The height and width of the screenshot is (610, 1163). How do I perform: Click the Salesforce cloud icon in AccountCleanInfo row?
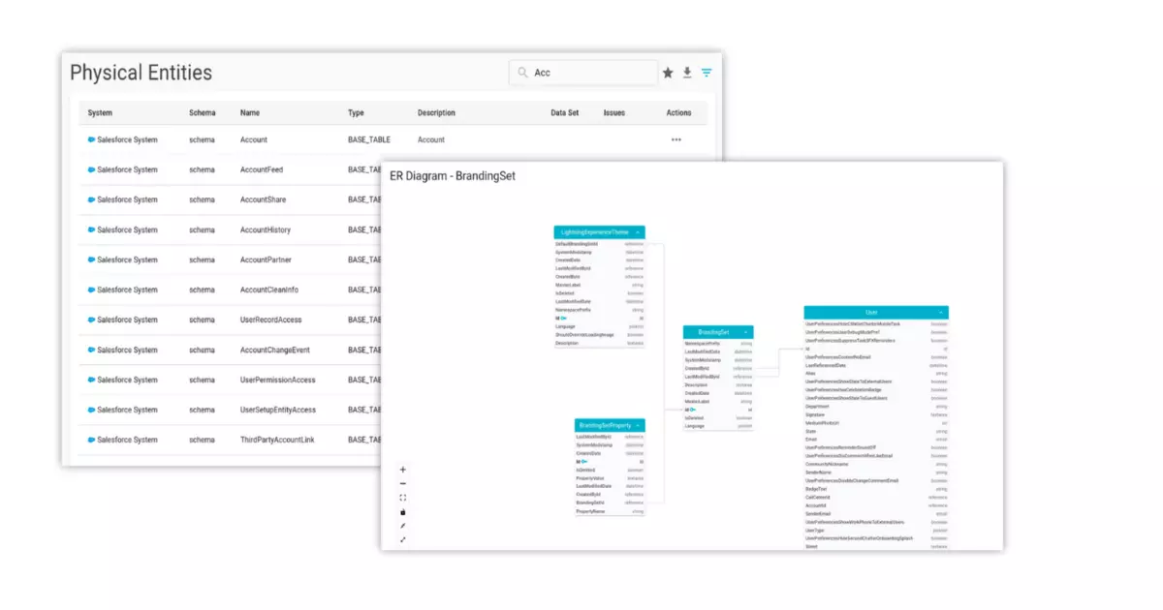click(92, 290)
